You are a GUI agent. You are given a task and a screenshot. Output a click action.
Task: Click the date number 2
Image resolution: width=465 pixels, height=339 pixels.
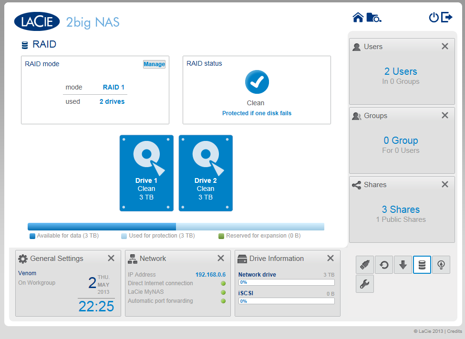(92, 283)
